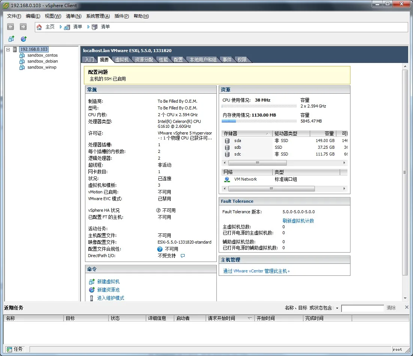The image size is (413, 356).
Task: Collapse the 192.168.0.103 host tree node
Action: coord(8,49)
